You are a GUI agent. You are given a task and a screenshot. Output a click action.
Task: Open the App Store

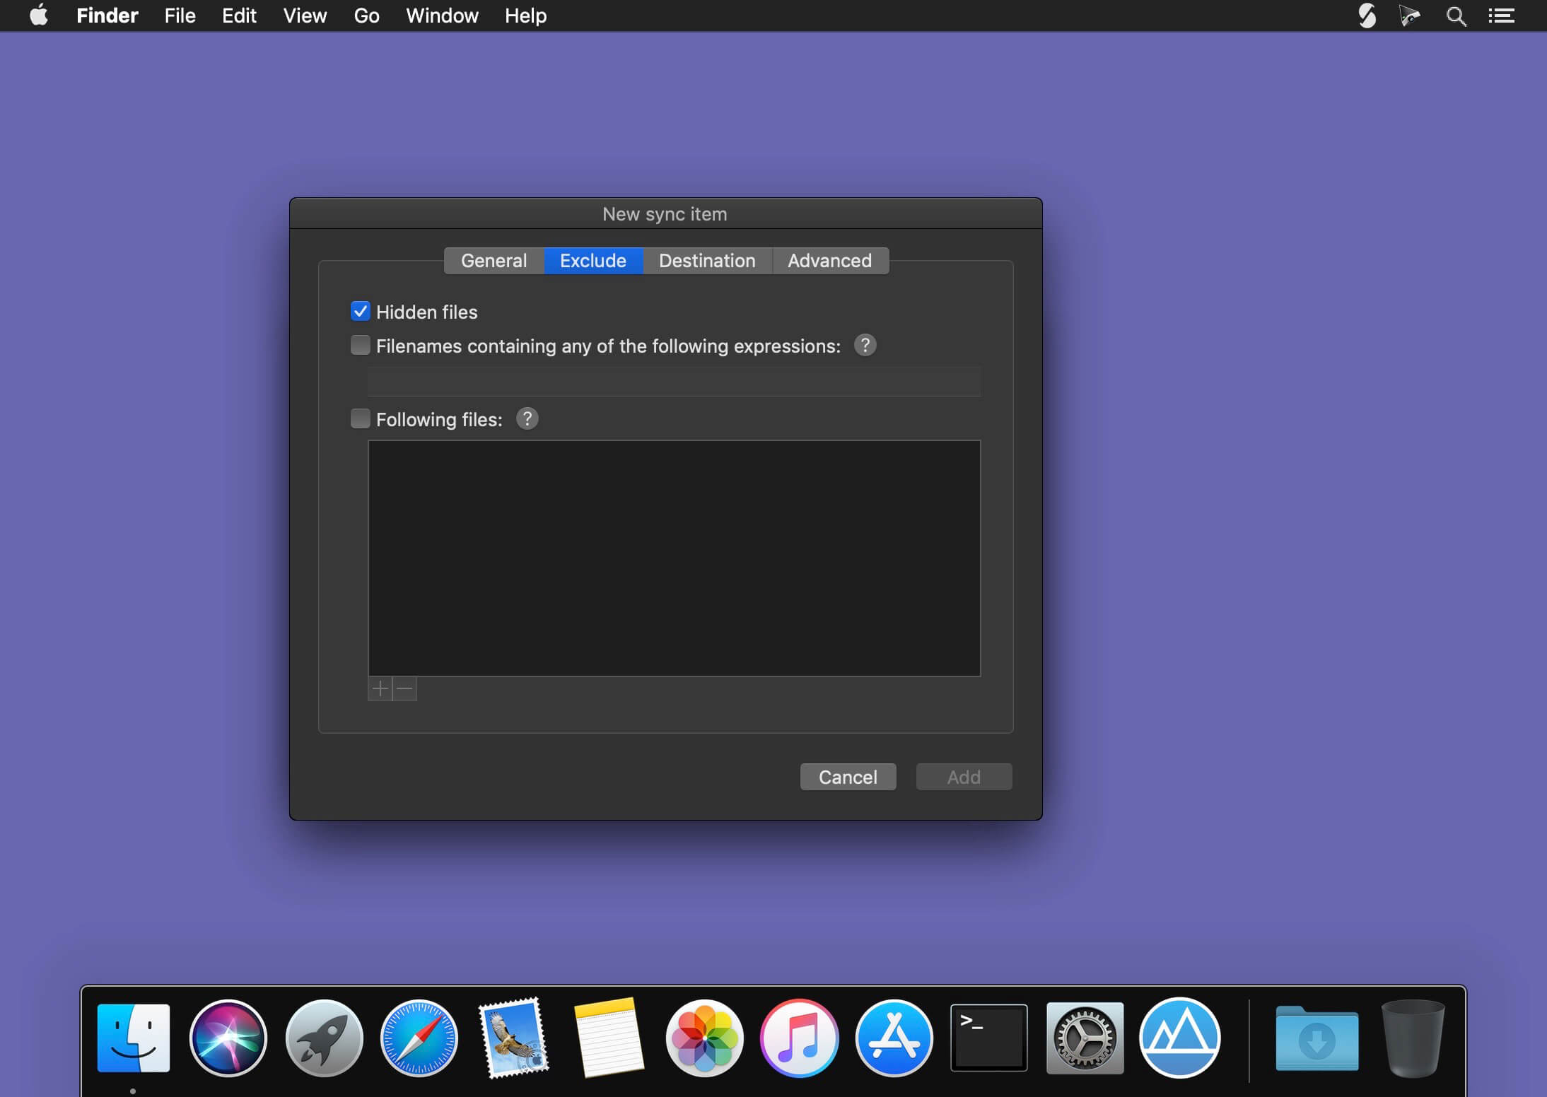[x=893, y=1037]
